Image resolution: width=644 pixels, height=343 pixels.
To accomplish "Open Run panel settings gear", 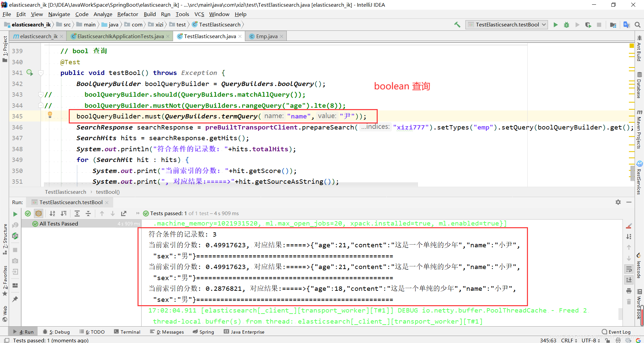I will click(618, 202).
